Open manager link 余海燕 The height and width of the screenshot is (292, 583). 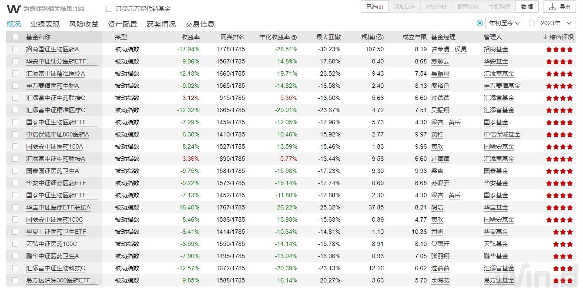click(440, 281)
